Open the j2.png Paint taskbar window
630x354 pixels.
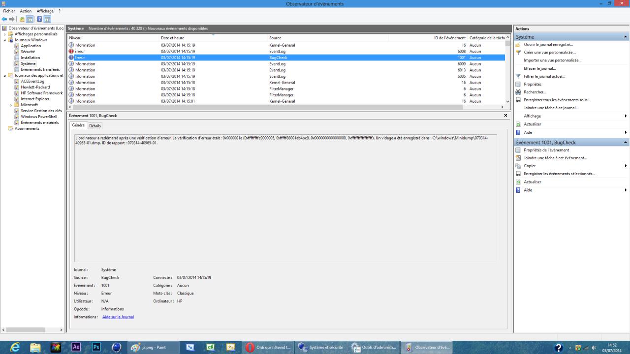pyautogui.click(x=154, y=348)
